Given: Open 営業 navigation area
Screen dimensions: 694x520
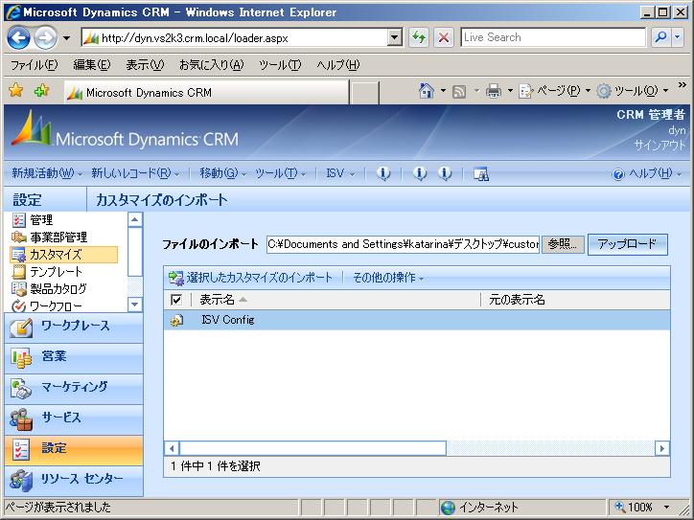Looking at the screenshot, I should [74, 358].
